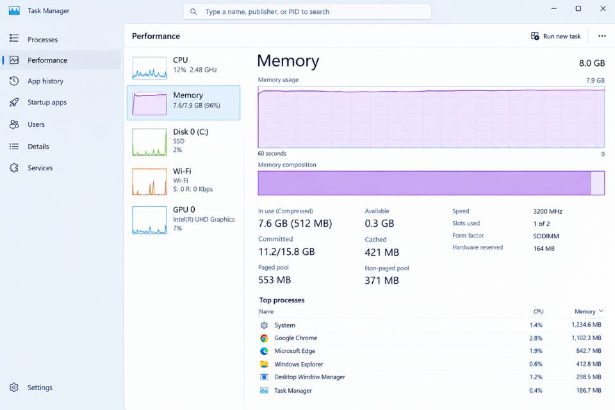Open the three-dot more options menu
Viewport: 615px width, 410px height.
coord(602,36)
